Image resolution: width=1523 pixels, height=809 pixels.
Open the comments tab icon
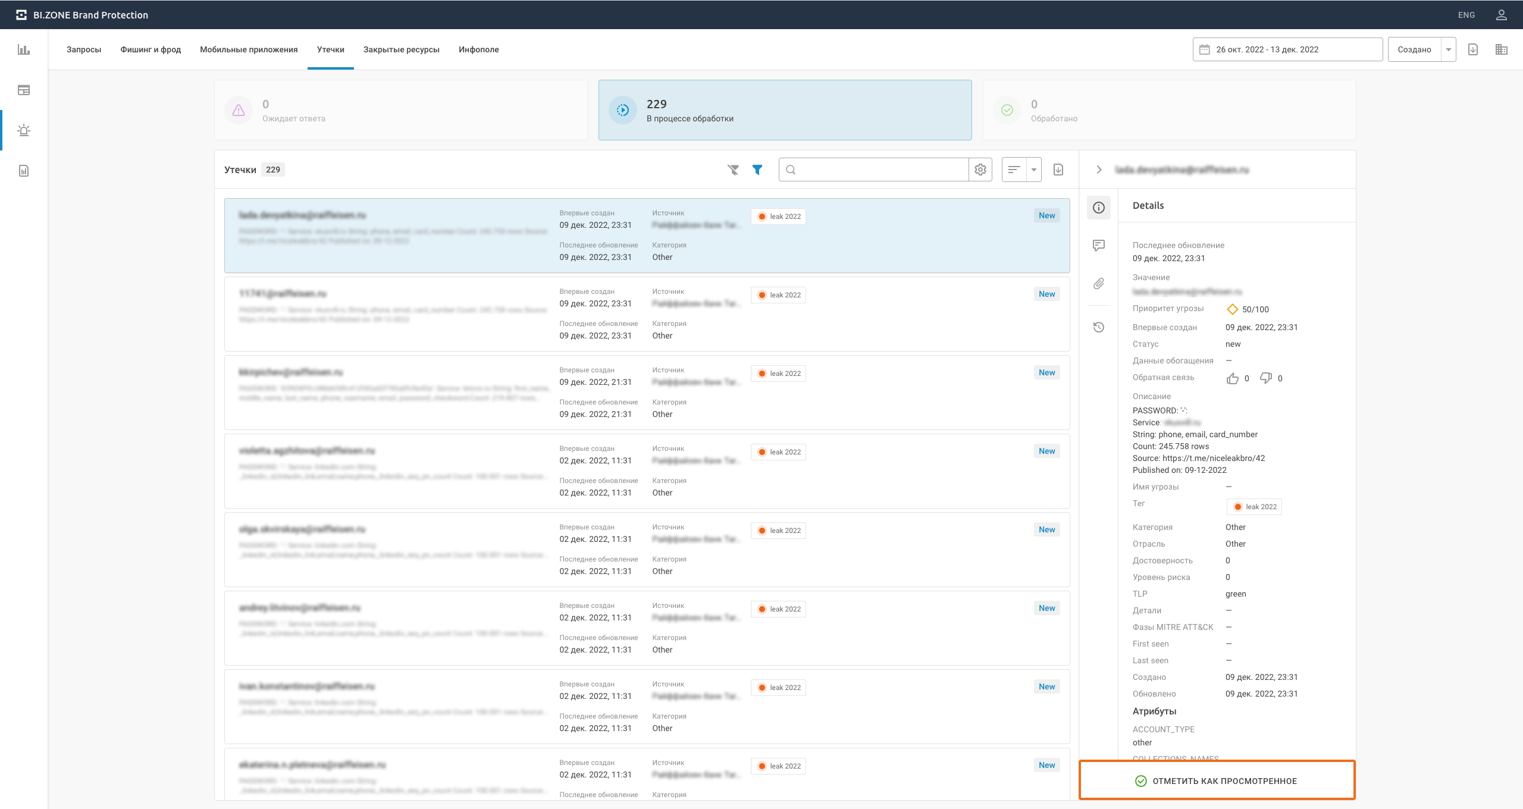pyautogui.click(x=1099, y=246)
